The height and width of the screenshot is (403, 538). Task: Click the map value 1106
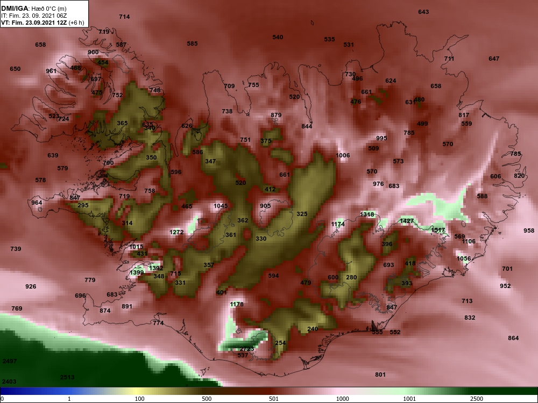pyautogui.click(x=469, y=241)
